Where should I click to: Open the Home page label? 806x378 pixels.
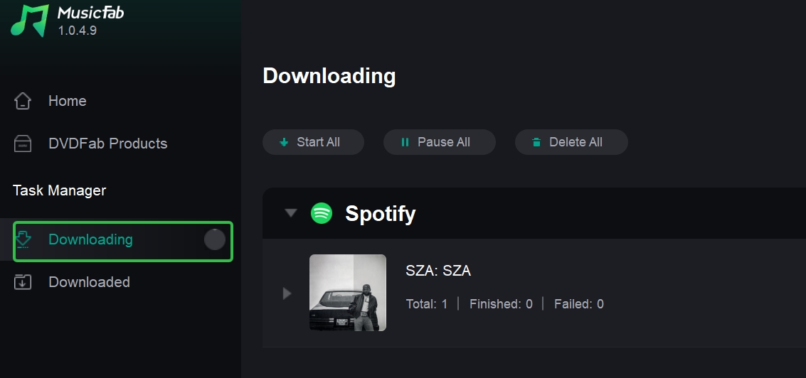(67, 101)
